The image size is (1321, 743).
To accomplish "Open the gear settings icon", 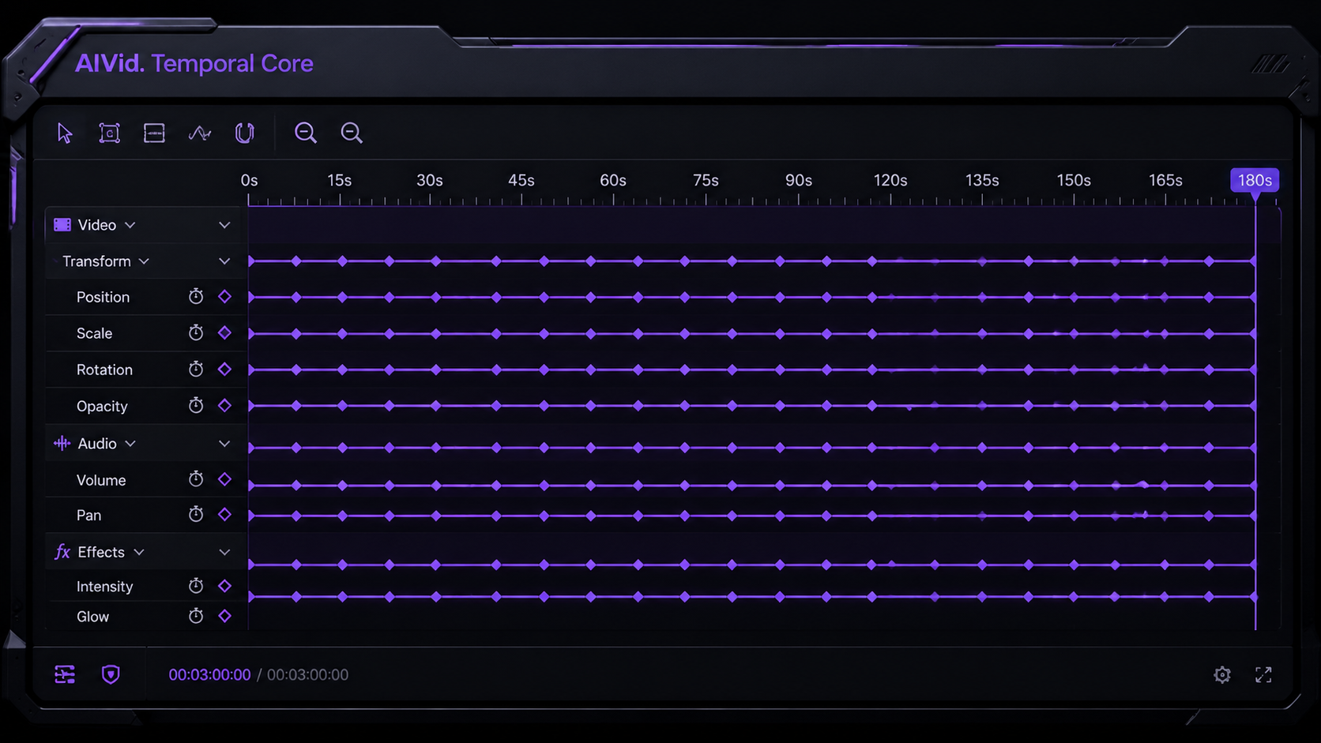I will click(x=1222, y=674).
